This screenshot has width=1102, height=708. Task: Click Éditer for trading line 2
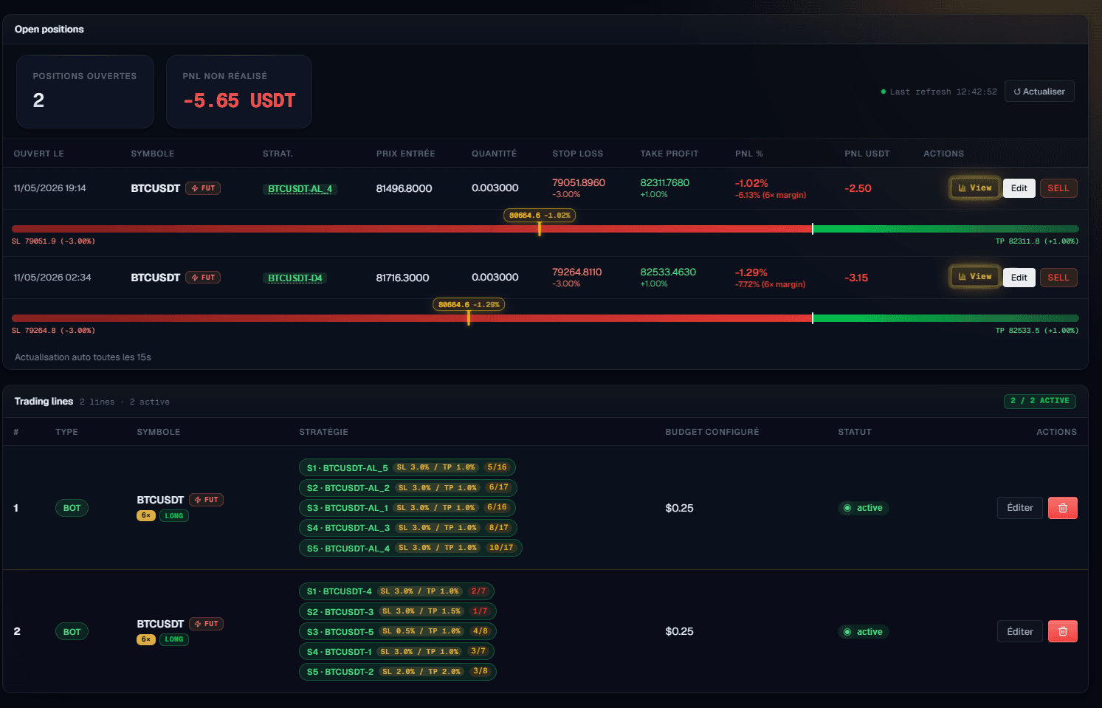(1020, 631)
